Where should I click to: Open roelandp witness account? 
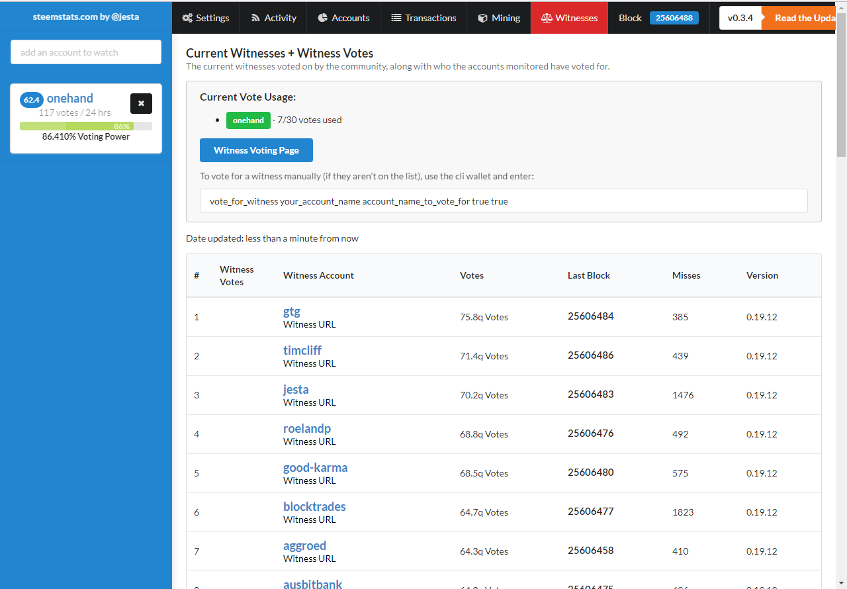(307, 428)
